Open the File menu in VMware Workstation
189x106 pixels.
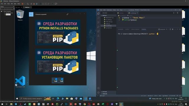coord(2,4)
